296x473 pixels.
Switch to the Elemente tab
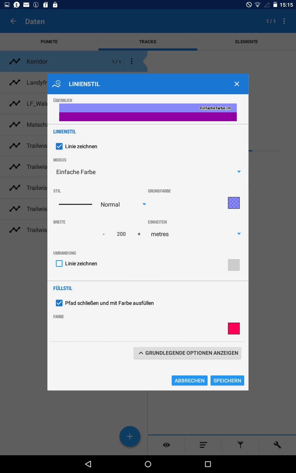[x=246, y=42]
